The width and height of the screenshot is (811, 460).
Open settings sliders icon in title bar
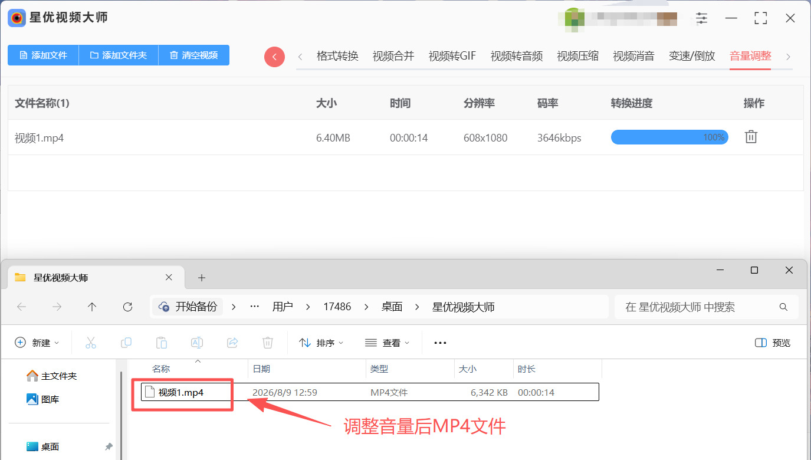pyautogui.click(x=701, y=18)
